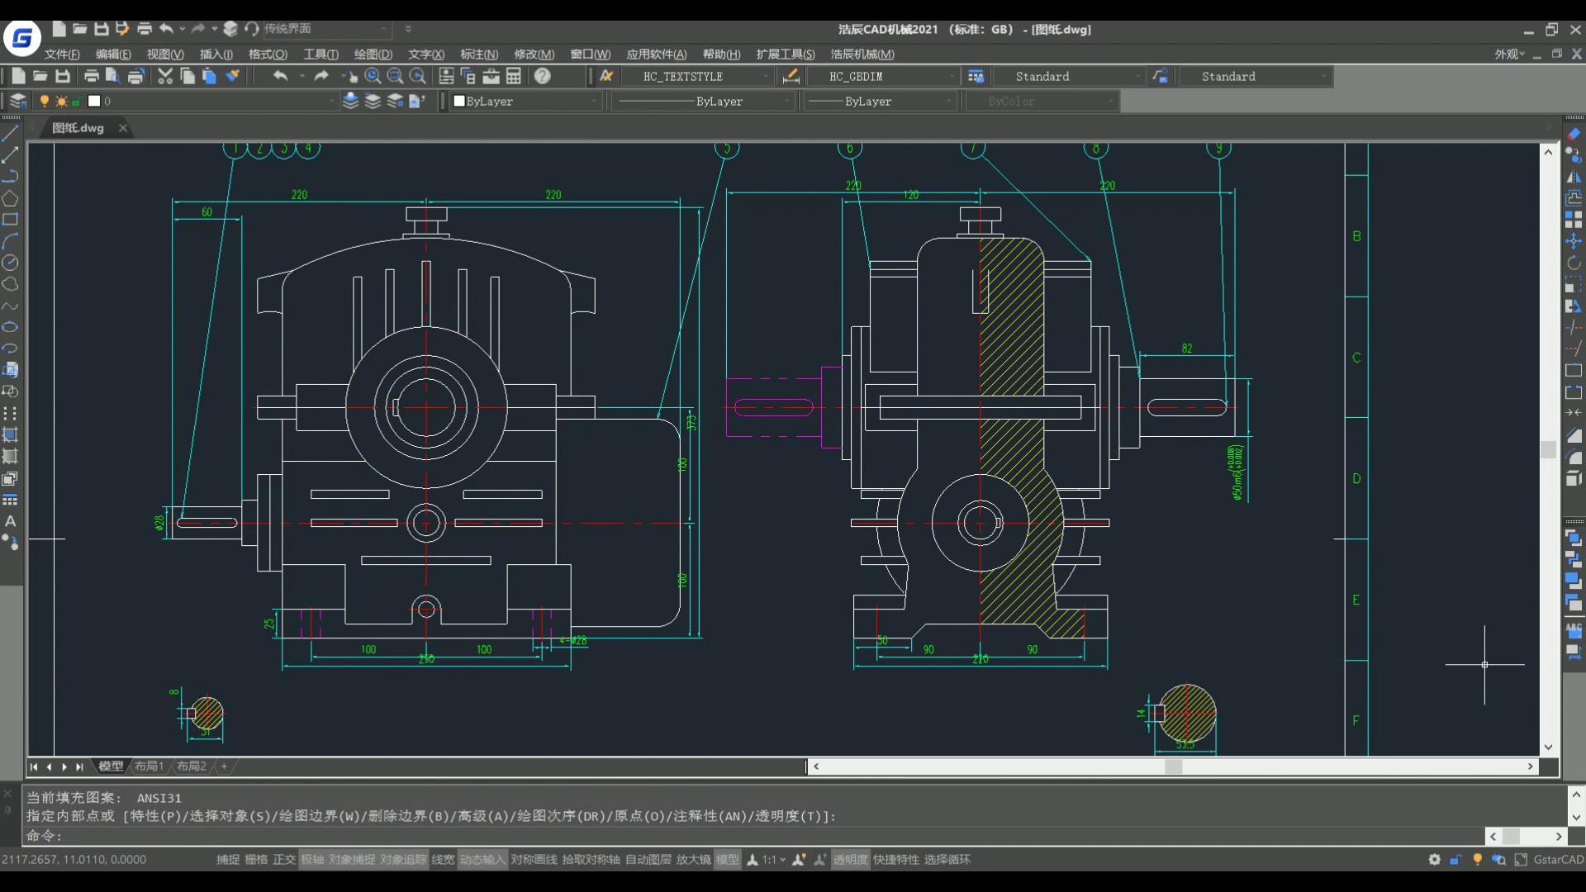Screen dimensions: 1586x892
Task: Open the 绘图(D) draw menu
Action: 373,55
